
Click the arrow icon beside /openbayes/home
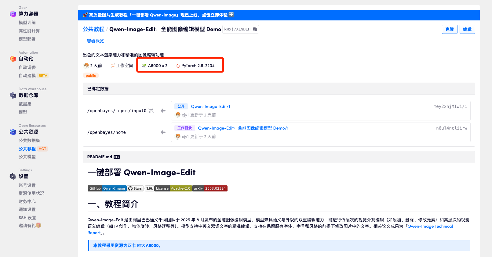tap(163, 132)
